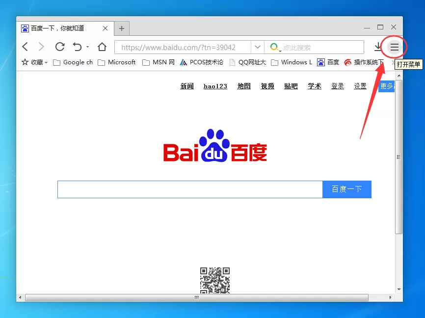Go back to the previous page
Image resolution: width=425 pixels, height=318 pixels.
(25, 47)
